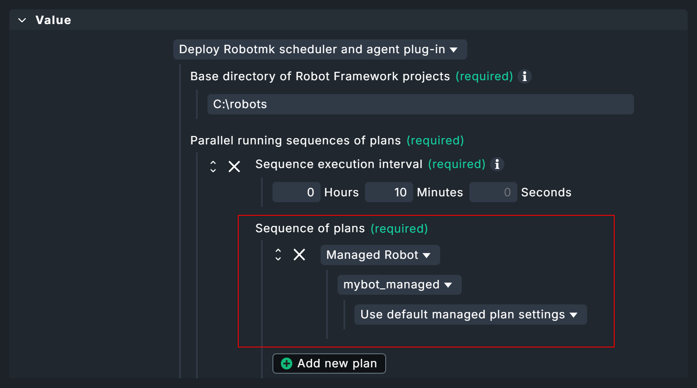Screen dimensions: 697x388
Task: Remove the sequence using its X icon
Action: tap(234, 166)
